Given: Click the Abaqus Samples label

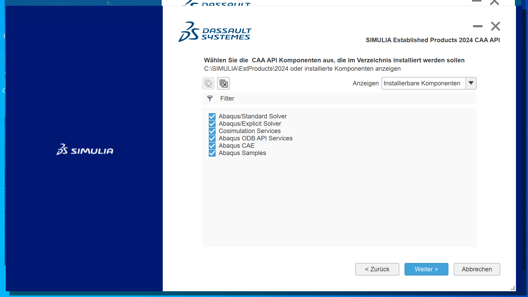Looking at the screenshot, I should (242, 153).
